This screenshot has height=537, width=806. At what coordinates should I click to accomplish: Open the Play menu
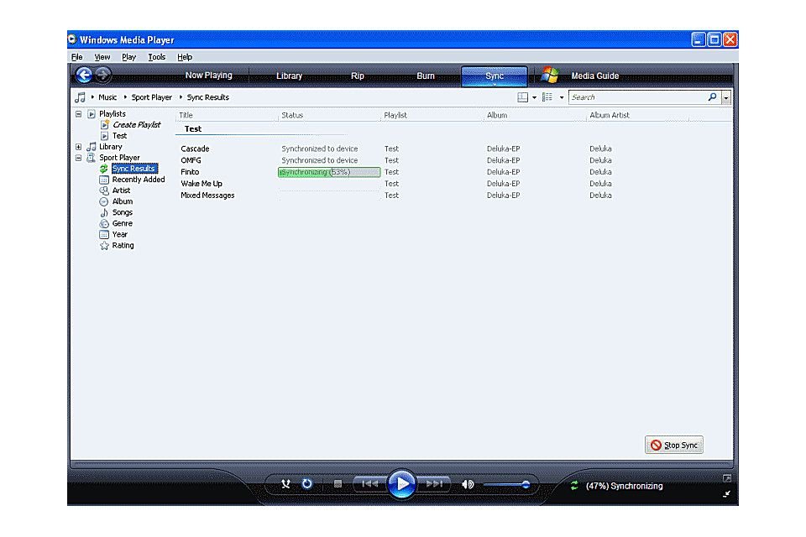[x=128, y=57]
